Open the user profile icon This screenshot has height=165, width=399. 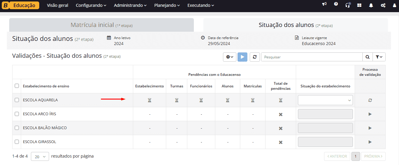click(394, 5)
